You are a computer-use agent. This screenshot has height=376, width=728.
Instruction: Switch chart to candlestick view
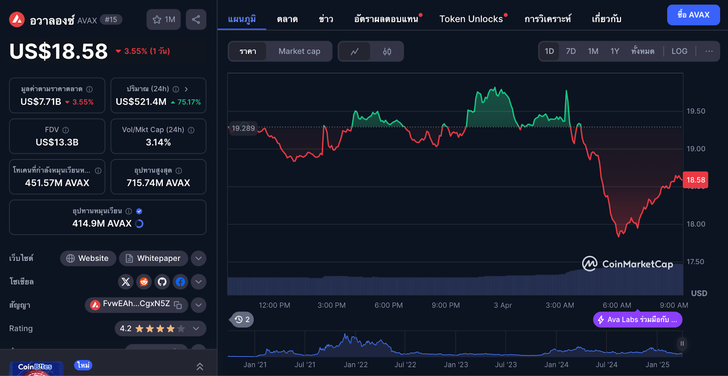(387, 51)
